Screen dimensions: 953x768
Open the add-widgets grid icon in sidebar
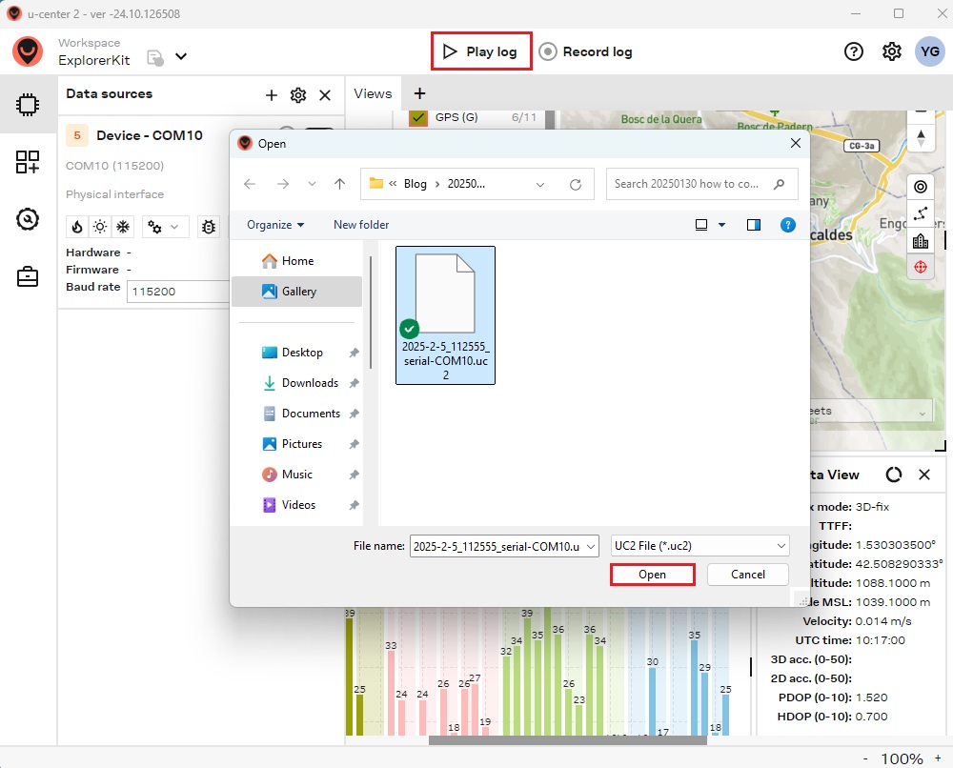pos(28,162)
